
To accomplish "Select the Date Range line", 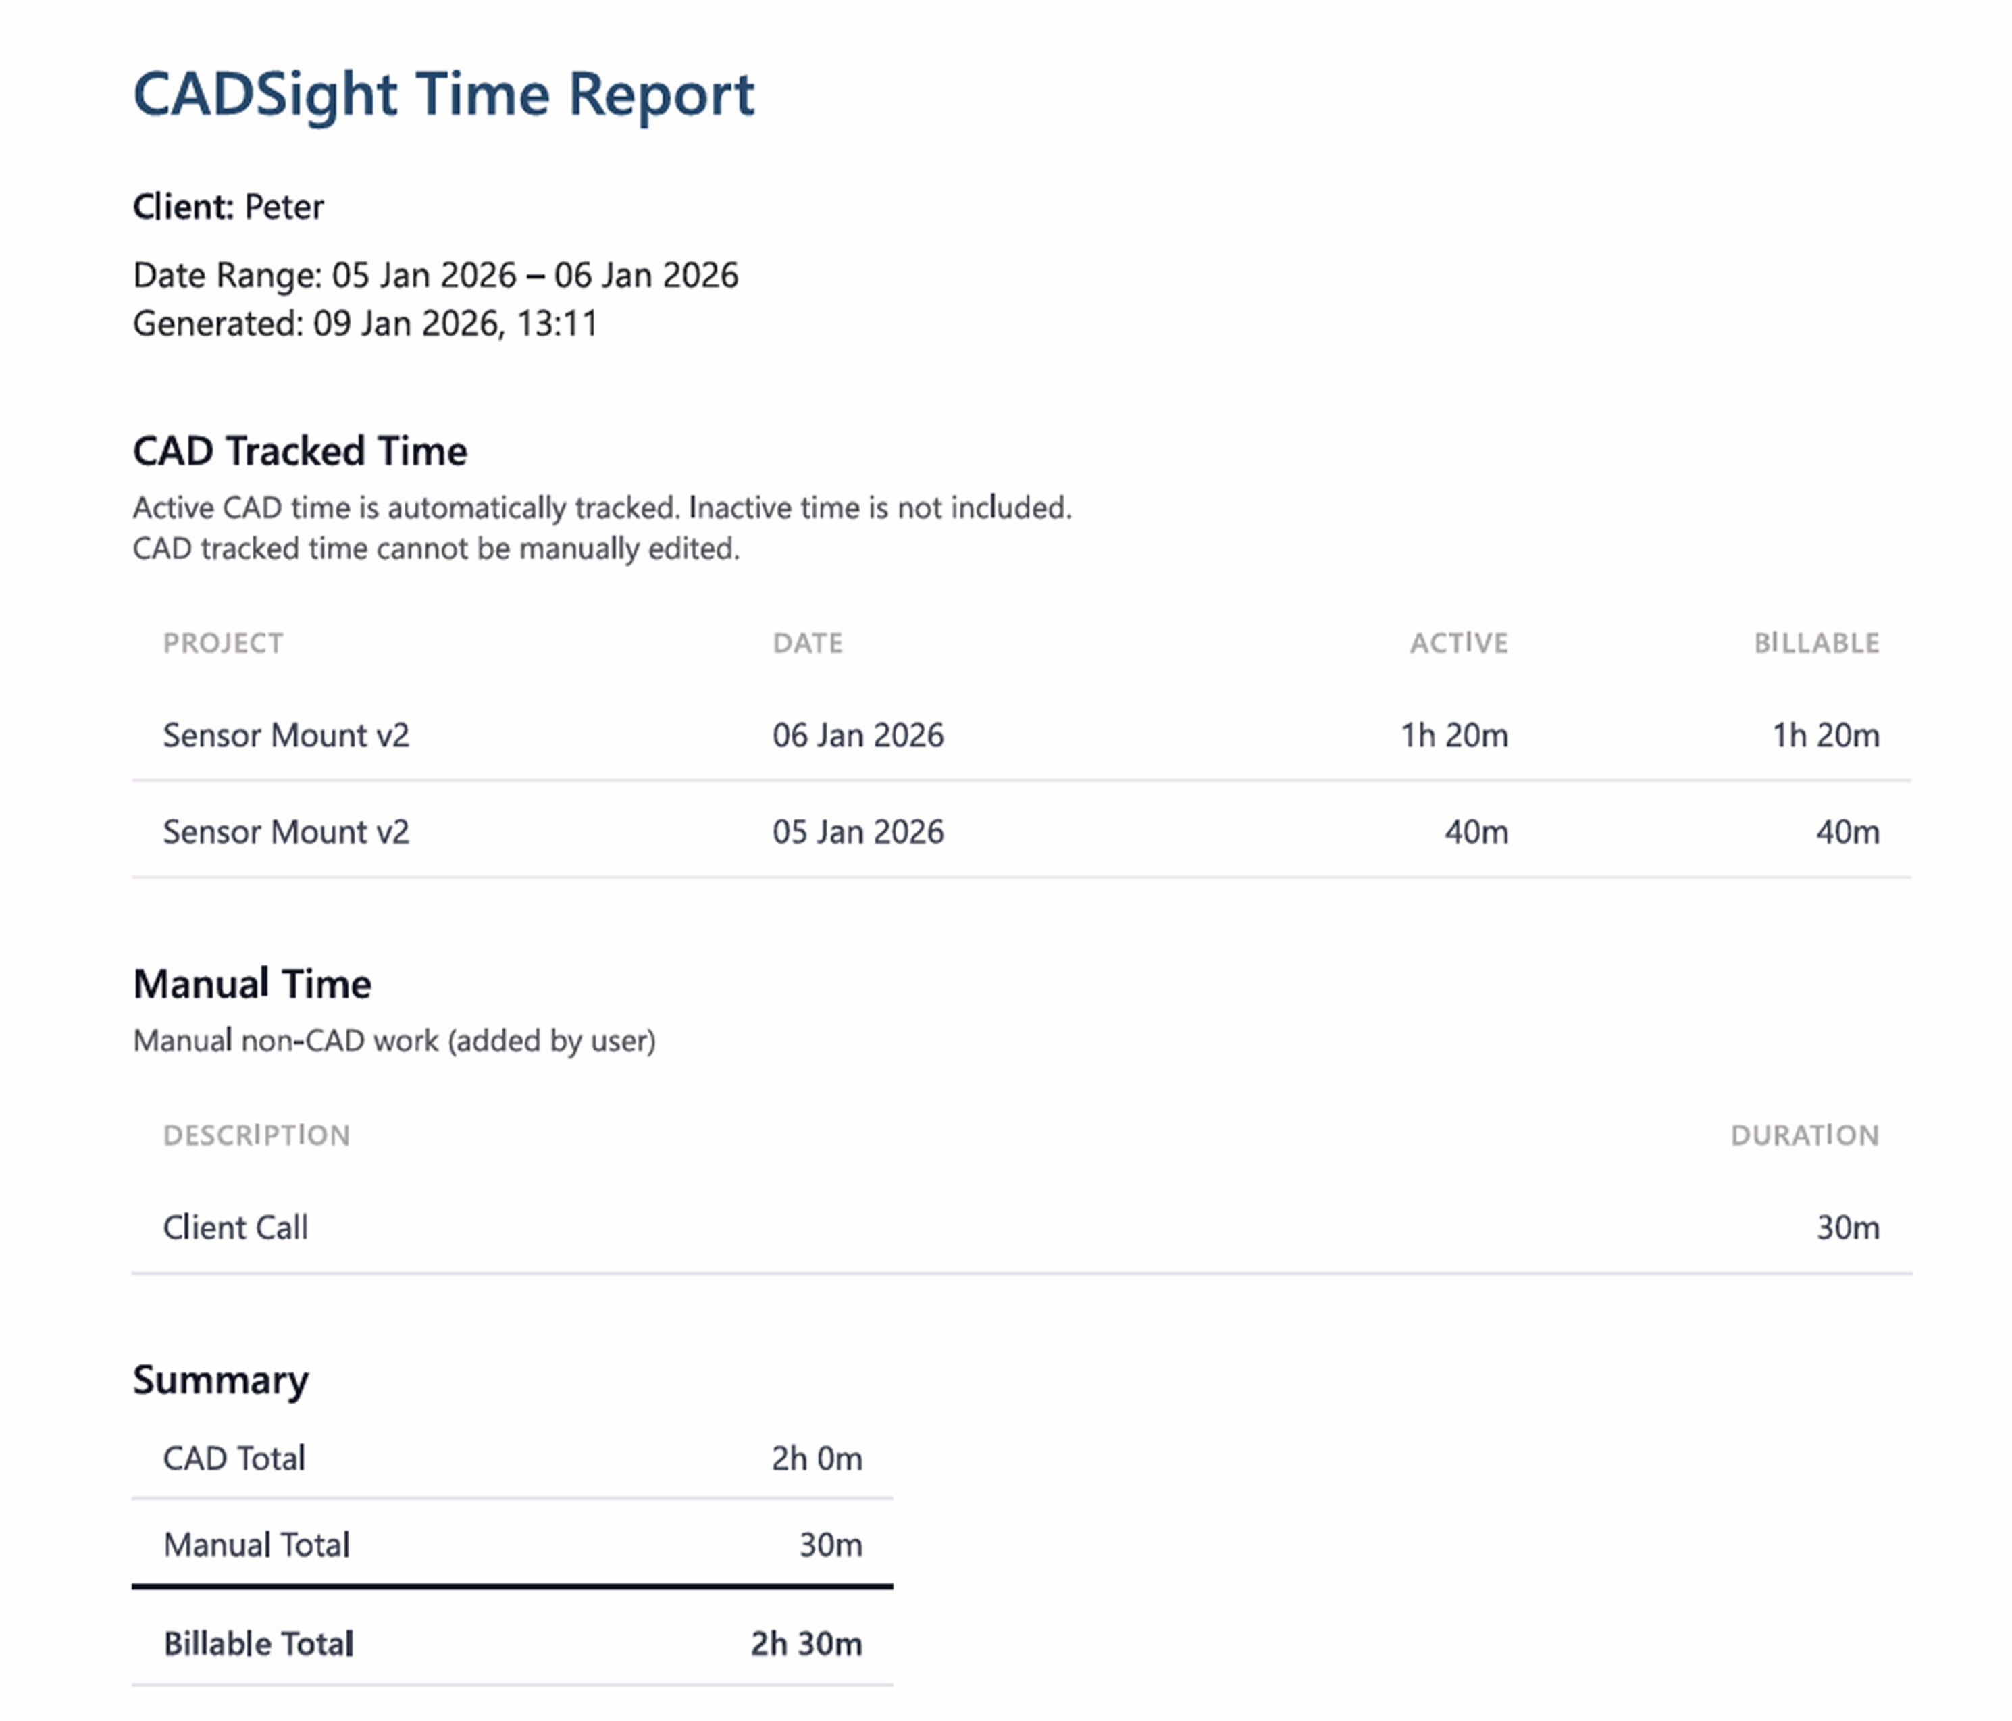I will coord(435,275).
